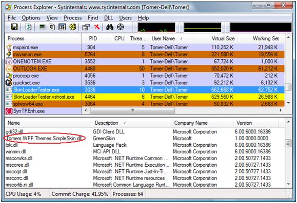
Task: Click the gear DLL/handles view toolbar icon
Action: pyautogui.click(x=72, y=27)
